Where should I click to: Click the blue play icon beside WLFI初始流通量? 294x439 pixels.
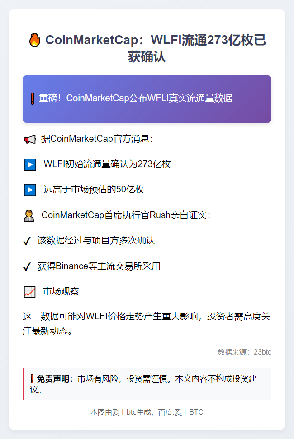point(30,164)
